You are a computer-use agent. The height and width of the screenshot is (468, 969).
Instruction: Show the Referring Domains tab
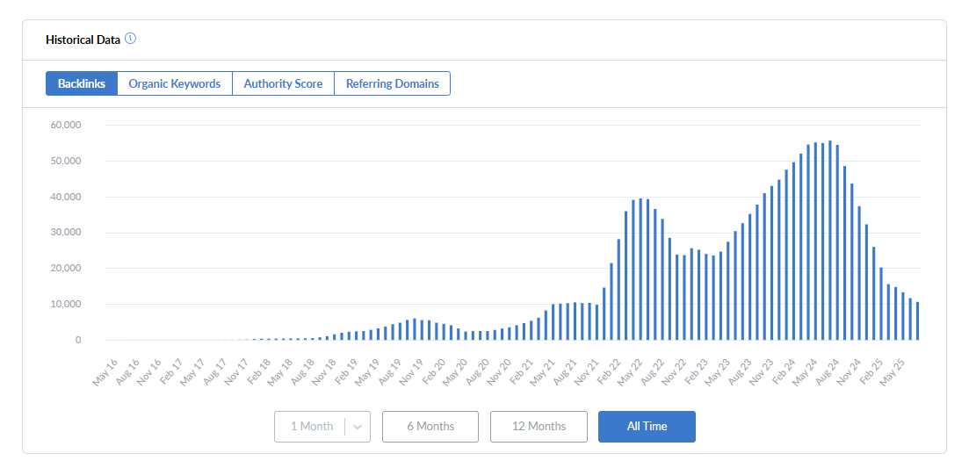point(392,83)
